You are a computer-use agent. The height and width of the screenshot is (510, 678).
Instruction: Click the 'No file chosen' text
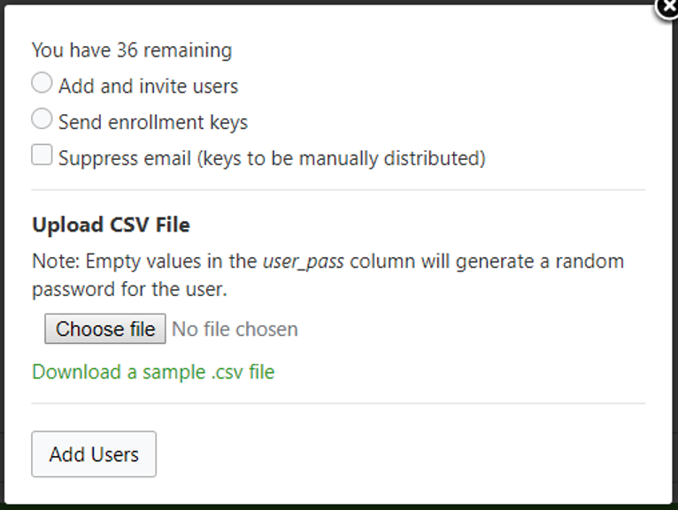(235, 330)
